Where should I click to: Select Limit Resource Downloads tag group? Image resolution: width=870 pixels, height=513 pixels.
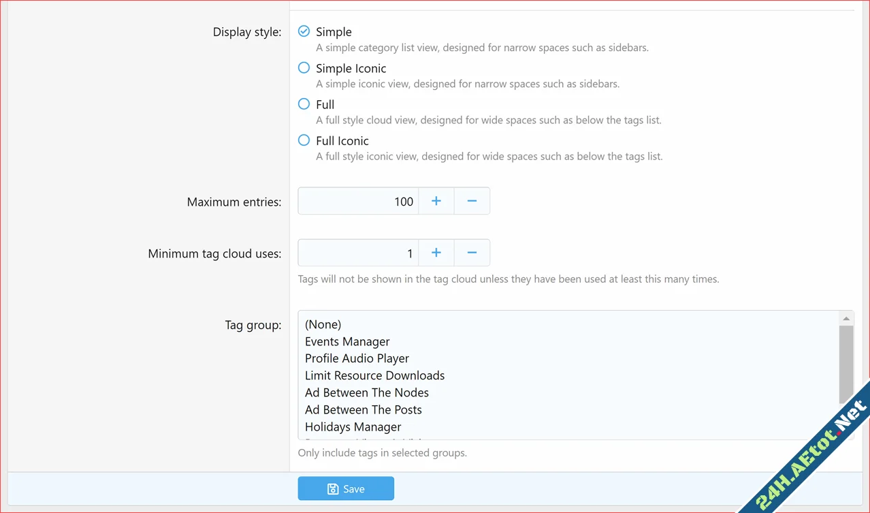point(374,375)
